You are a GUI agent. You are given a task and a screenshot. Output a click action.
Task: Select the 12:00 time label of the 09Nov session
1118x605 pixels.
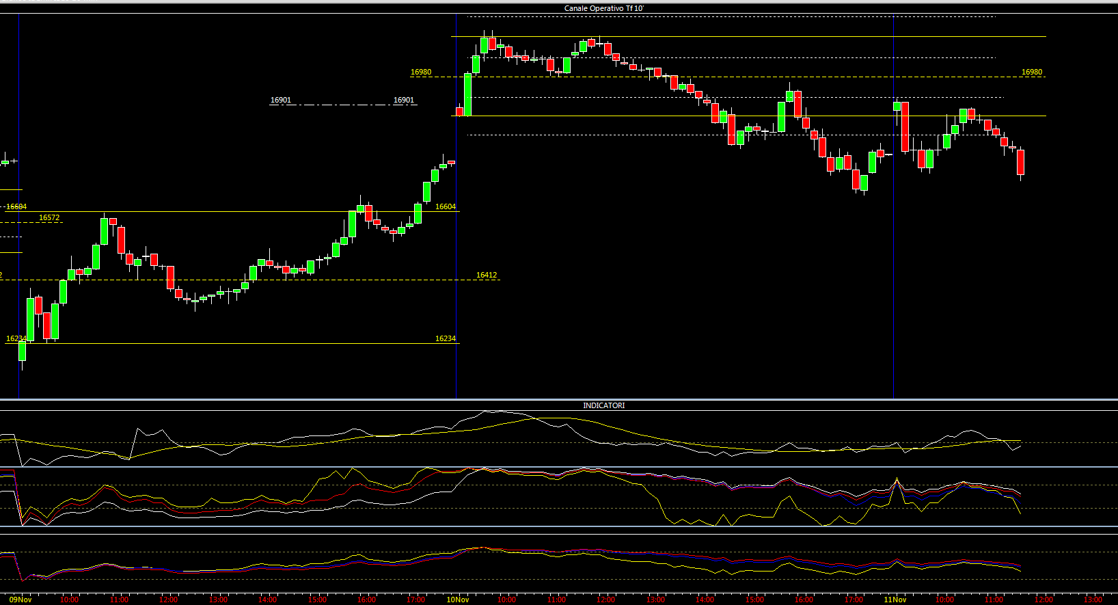[x=168, y=600]
